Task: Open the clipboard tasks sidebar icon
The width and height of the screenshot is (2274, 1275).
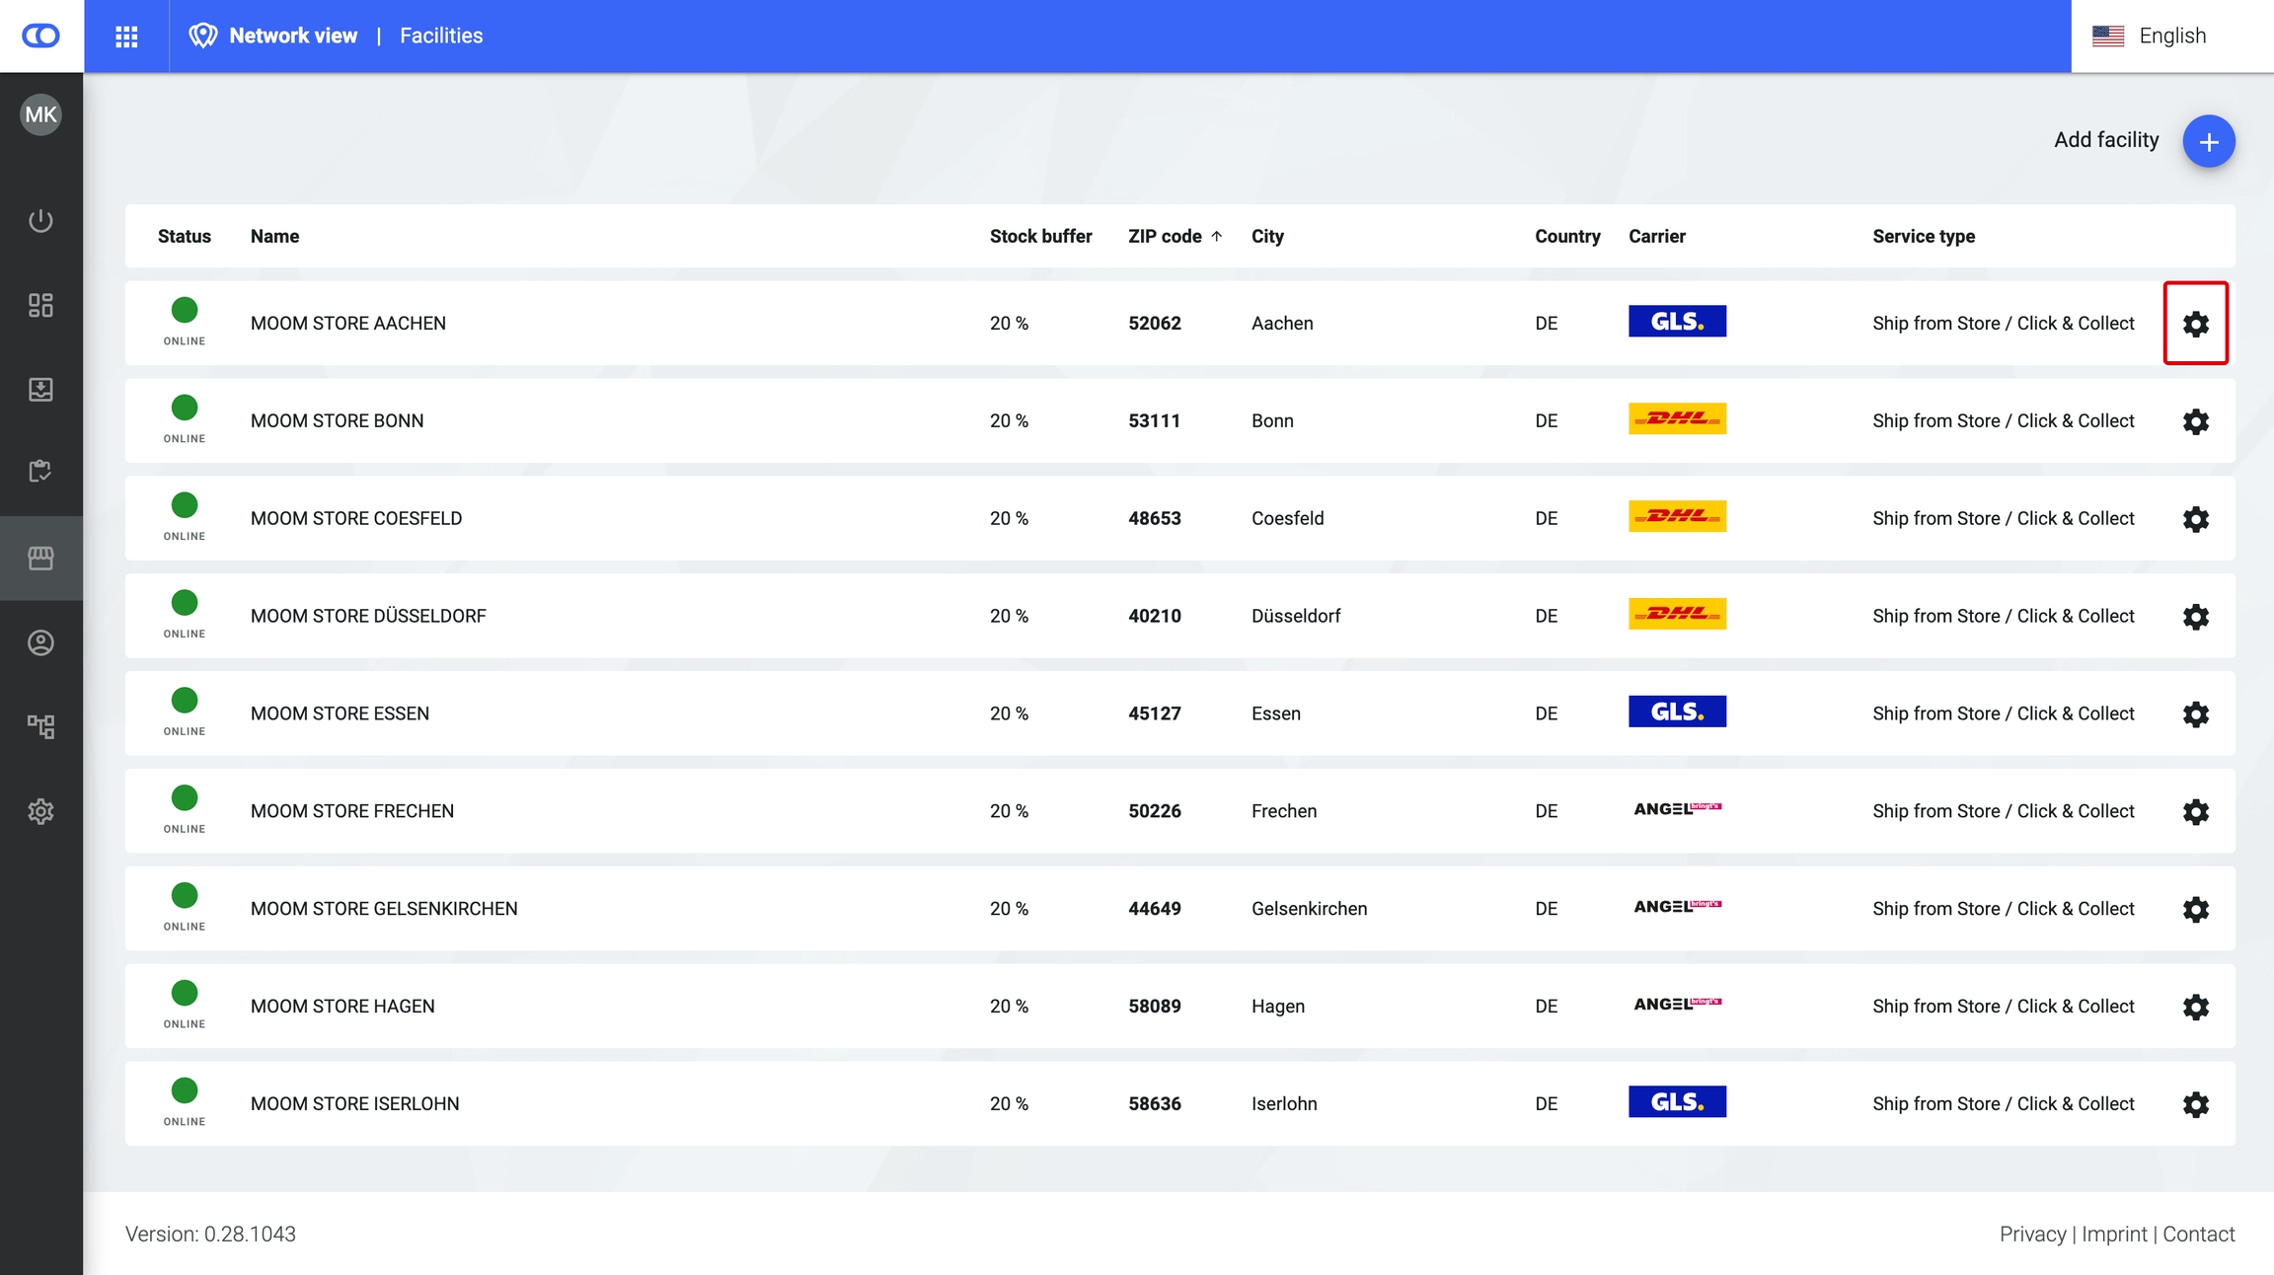Action: tap(40, 472)
